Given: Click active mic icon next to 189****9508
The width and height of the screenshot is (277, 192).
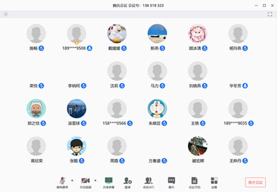Looking at the screenshot, I should point(90,48).
